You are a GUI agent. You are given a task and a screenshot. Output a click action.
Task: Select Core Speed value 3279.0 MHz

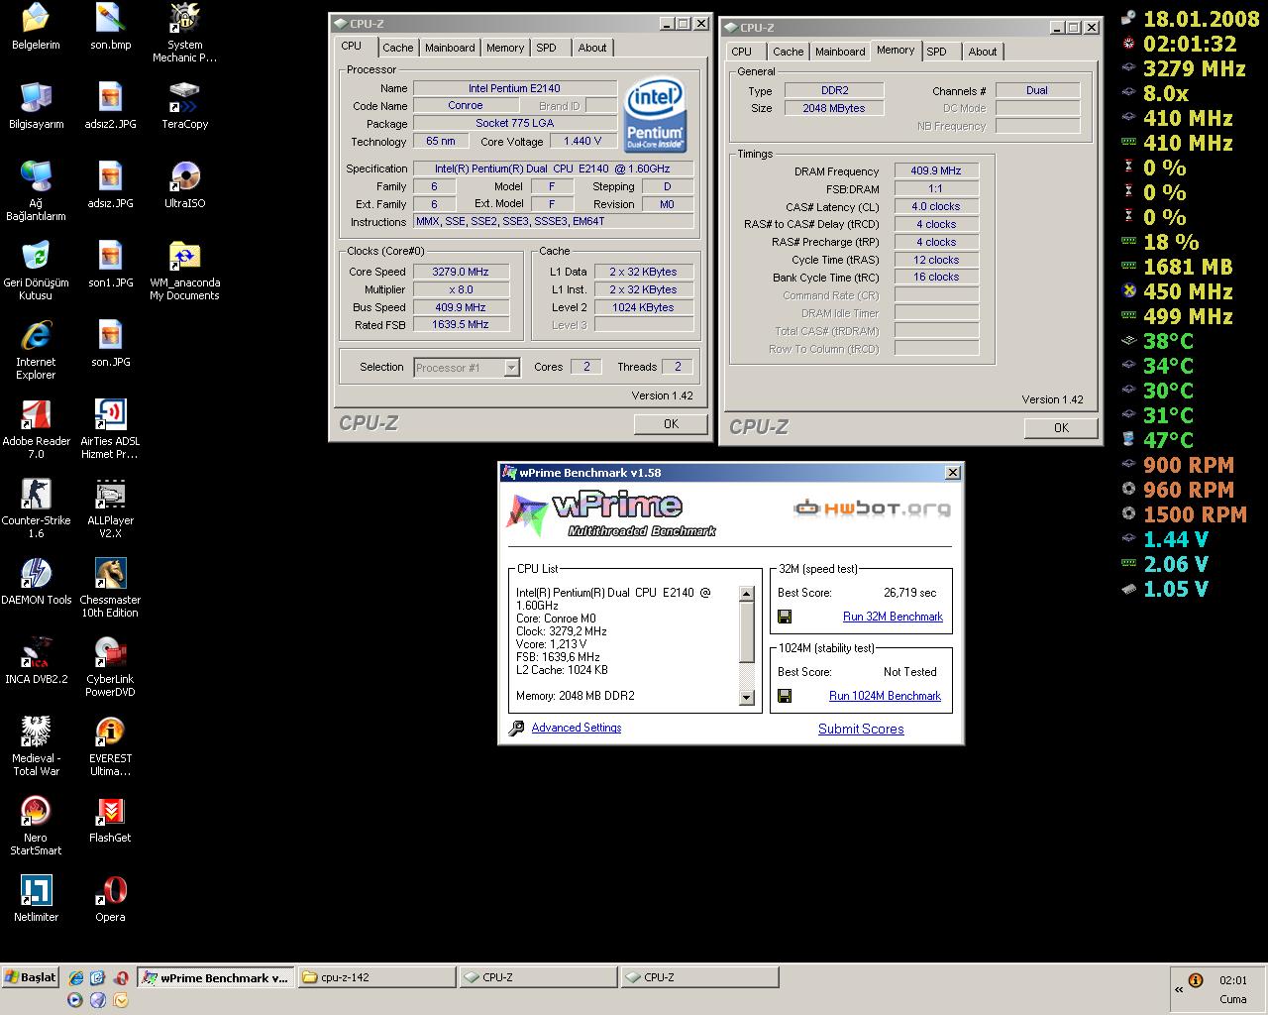pyautogui.click(x=461, y=272)
